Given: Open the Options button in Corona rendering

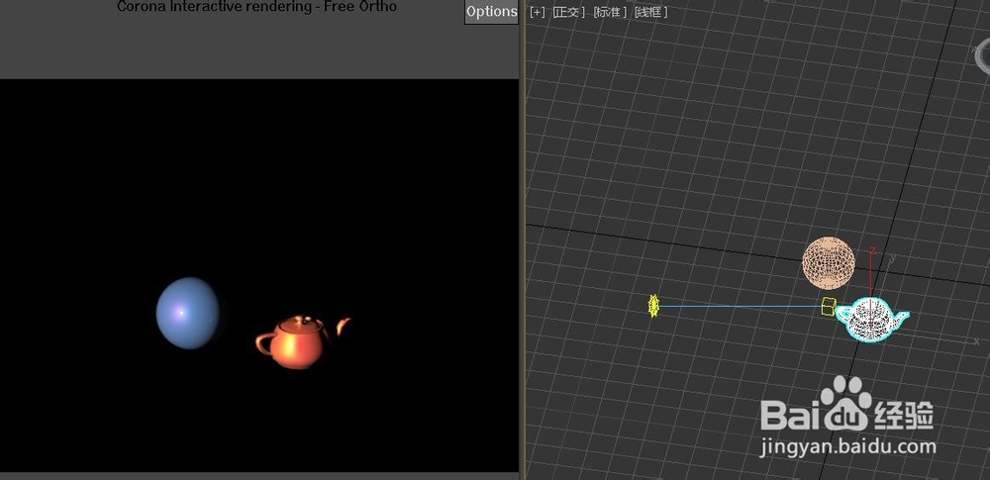Looking at the screenshot, I should point(491,11).
